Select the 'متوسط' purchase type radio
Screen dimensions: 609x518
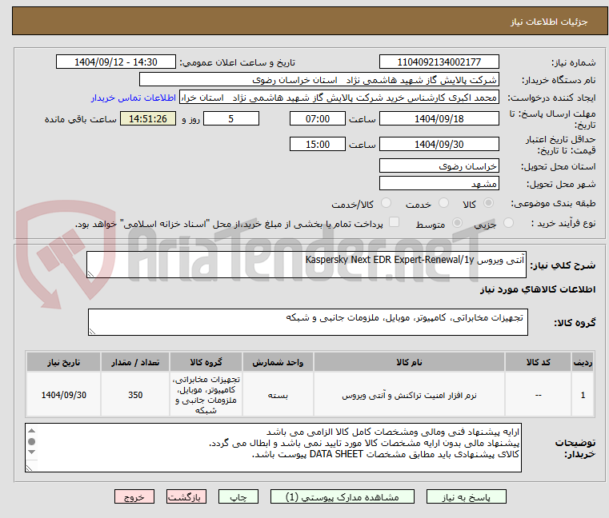point(457,223)
